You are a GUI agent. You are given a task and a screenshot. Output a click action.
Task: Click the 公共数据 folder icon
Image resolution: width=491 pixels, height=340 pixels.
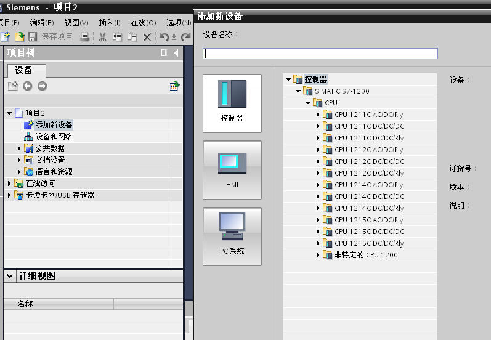point(28,148)
